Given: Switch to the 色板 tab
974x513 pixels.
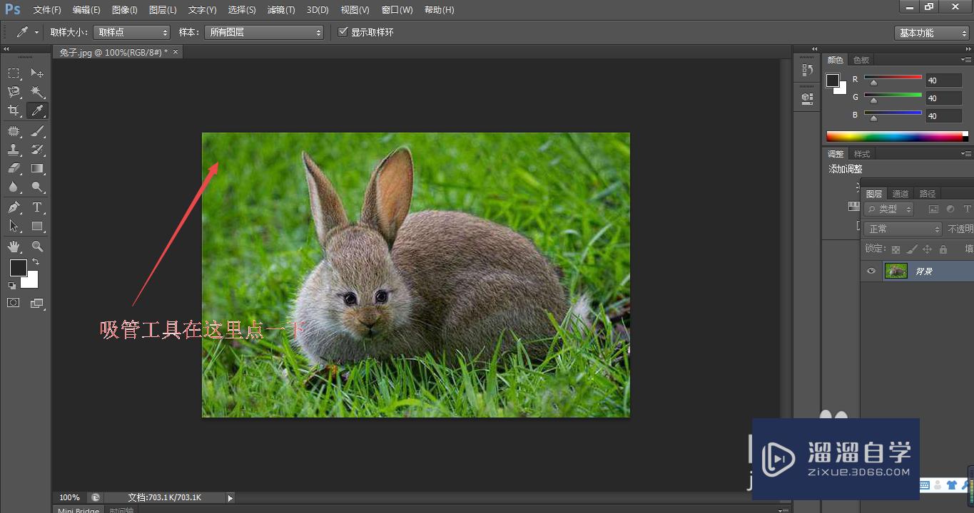Looking at the screenshot, I should (x=861, y=60).
